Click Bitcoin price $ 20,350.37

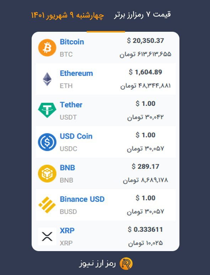coord(145,41)
